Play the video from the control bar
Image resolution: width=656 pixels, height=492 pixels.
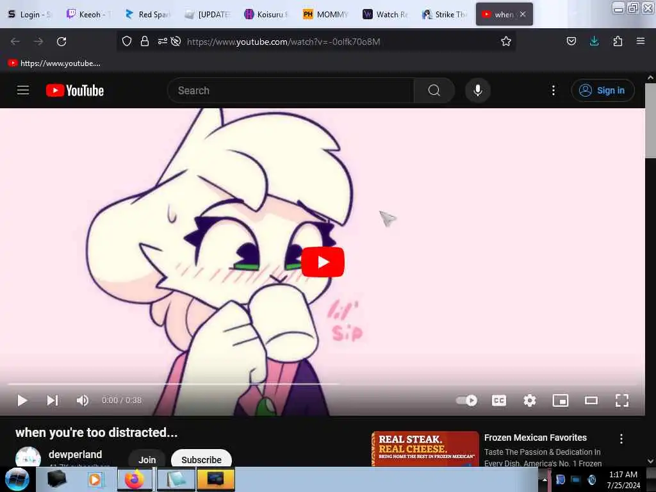(x=22, y=400)
